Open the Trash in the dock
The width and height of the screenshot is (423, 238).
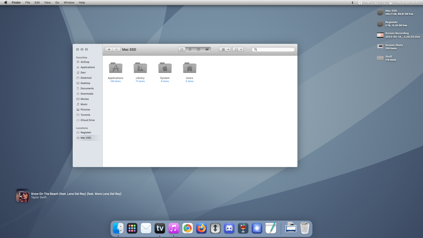pyautogui.click(x=305, y=228)
